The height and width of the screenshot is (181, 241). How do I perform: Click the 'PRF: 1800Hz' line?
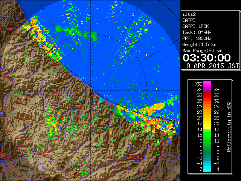click(x=197, y=38)
